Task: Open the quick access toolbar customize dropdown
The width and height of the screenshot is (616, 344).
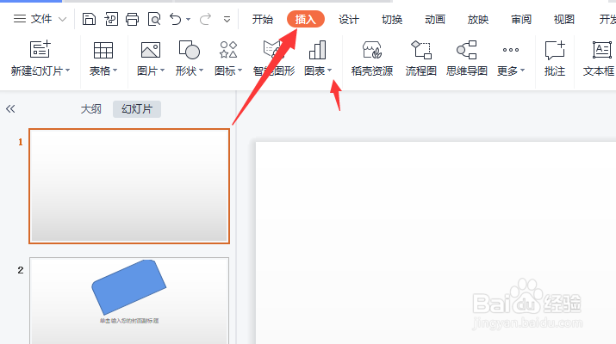Action: [x=227, y=19]
